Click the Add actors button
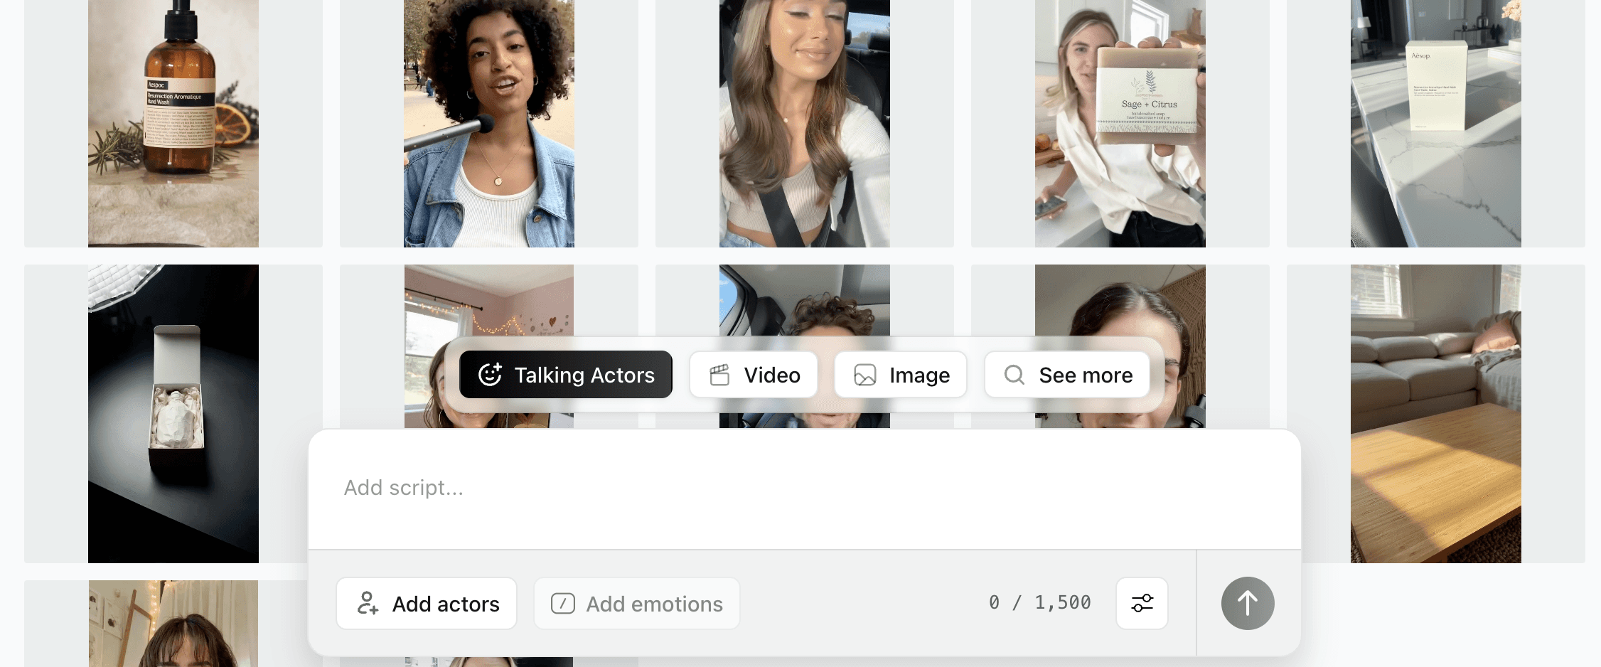 [x=427, y=604]
